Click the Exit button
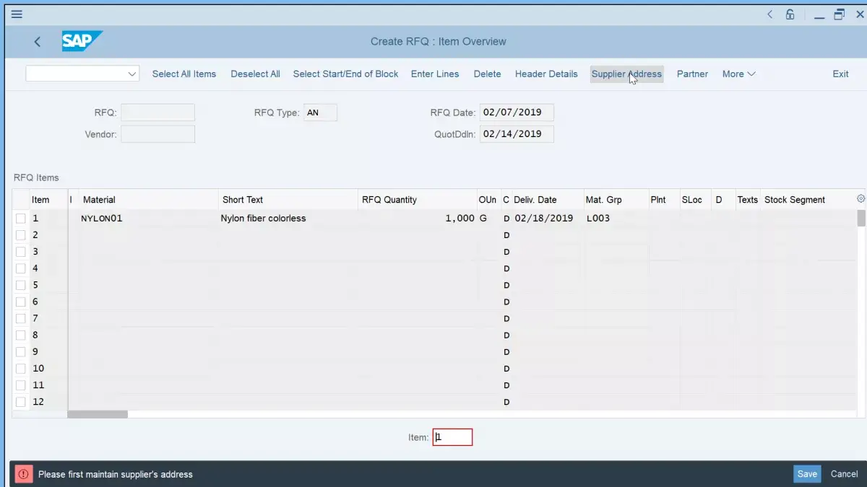 [840, 74]
